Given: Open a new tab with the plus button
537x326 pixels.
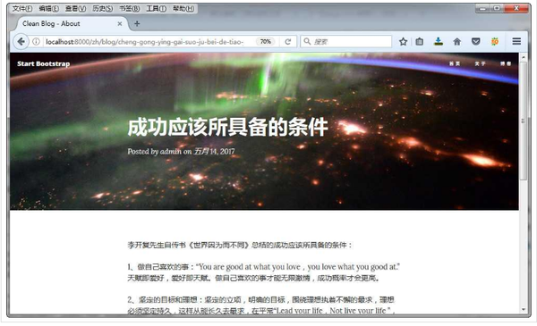Looking at the screenshot, I should tap(137, 23).
